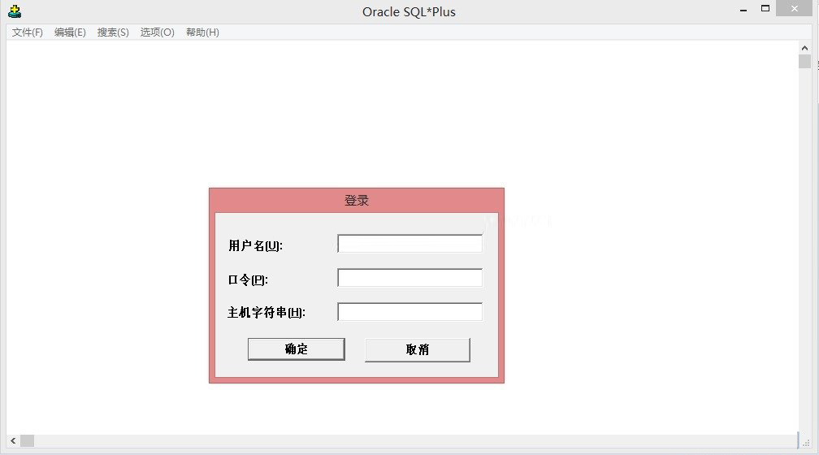Close the Oracle SQL*Plus window
Image resolution: width=819 pixels, height=455 pixels.
coord(795,8)
